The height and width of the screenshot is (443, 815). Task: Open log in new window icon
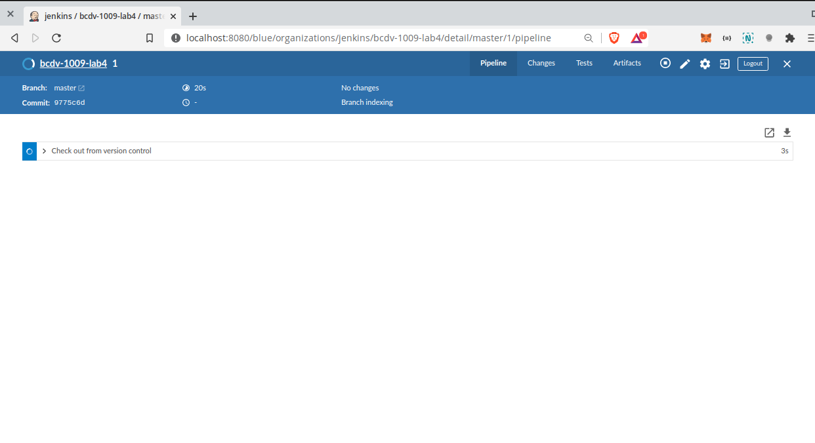point(769,133)
